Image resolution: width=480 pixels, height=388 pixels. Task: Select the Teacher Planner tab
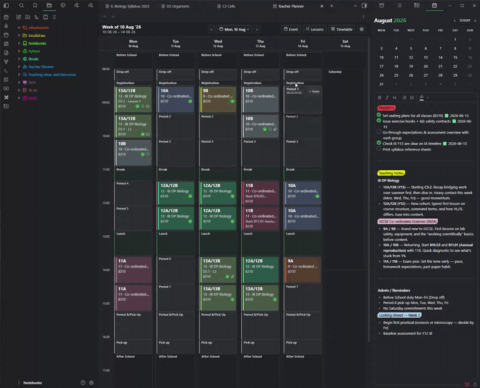click(291, 6)
